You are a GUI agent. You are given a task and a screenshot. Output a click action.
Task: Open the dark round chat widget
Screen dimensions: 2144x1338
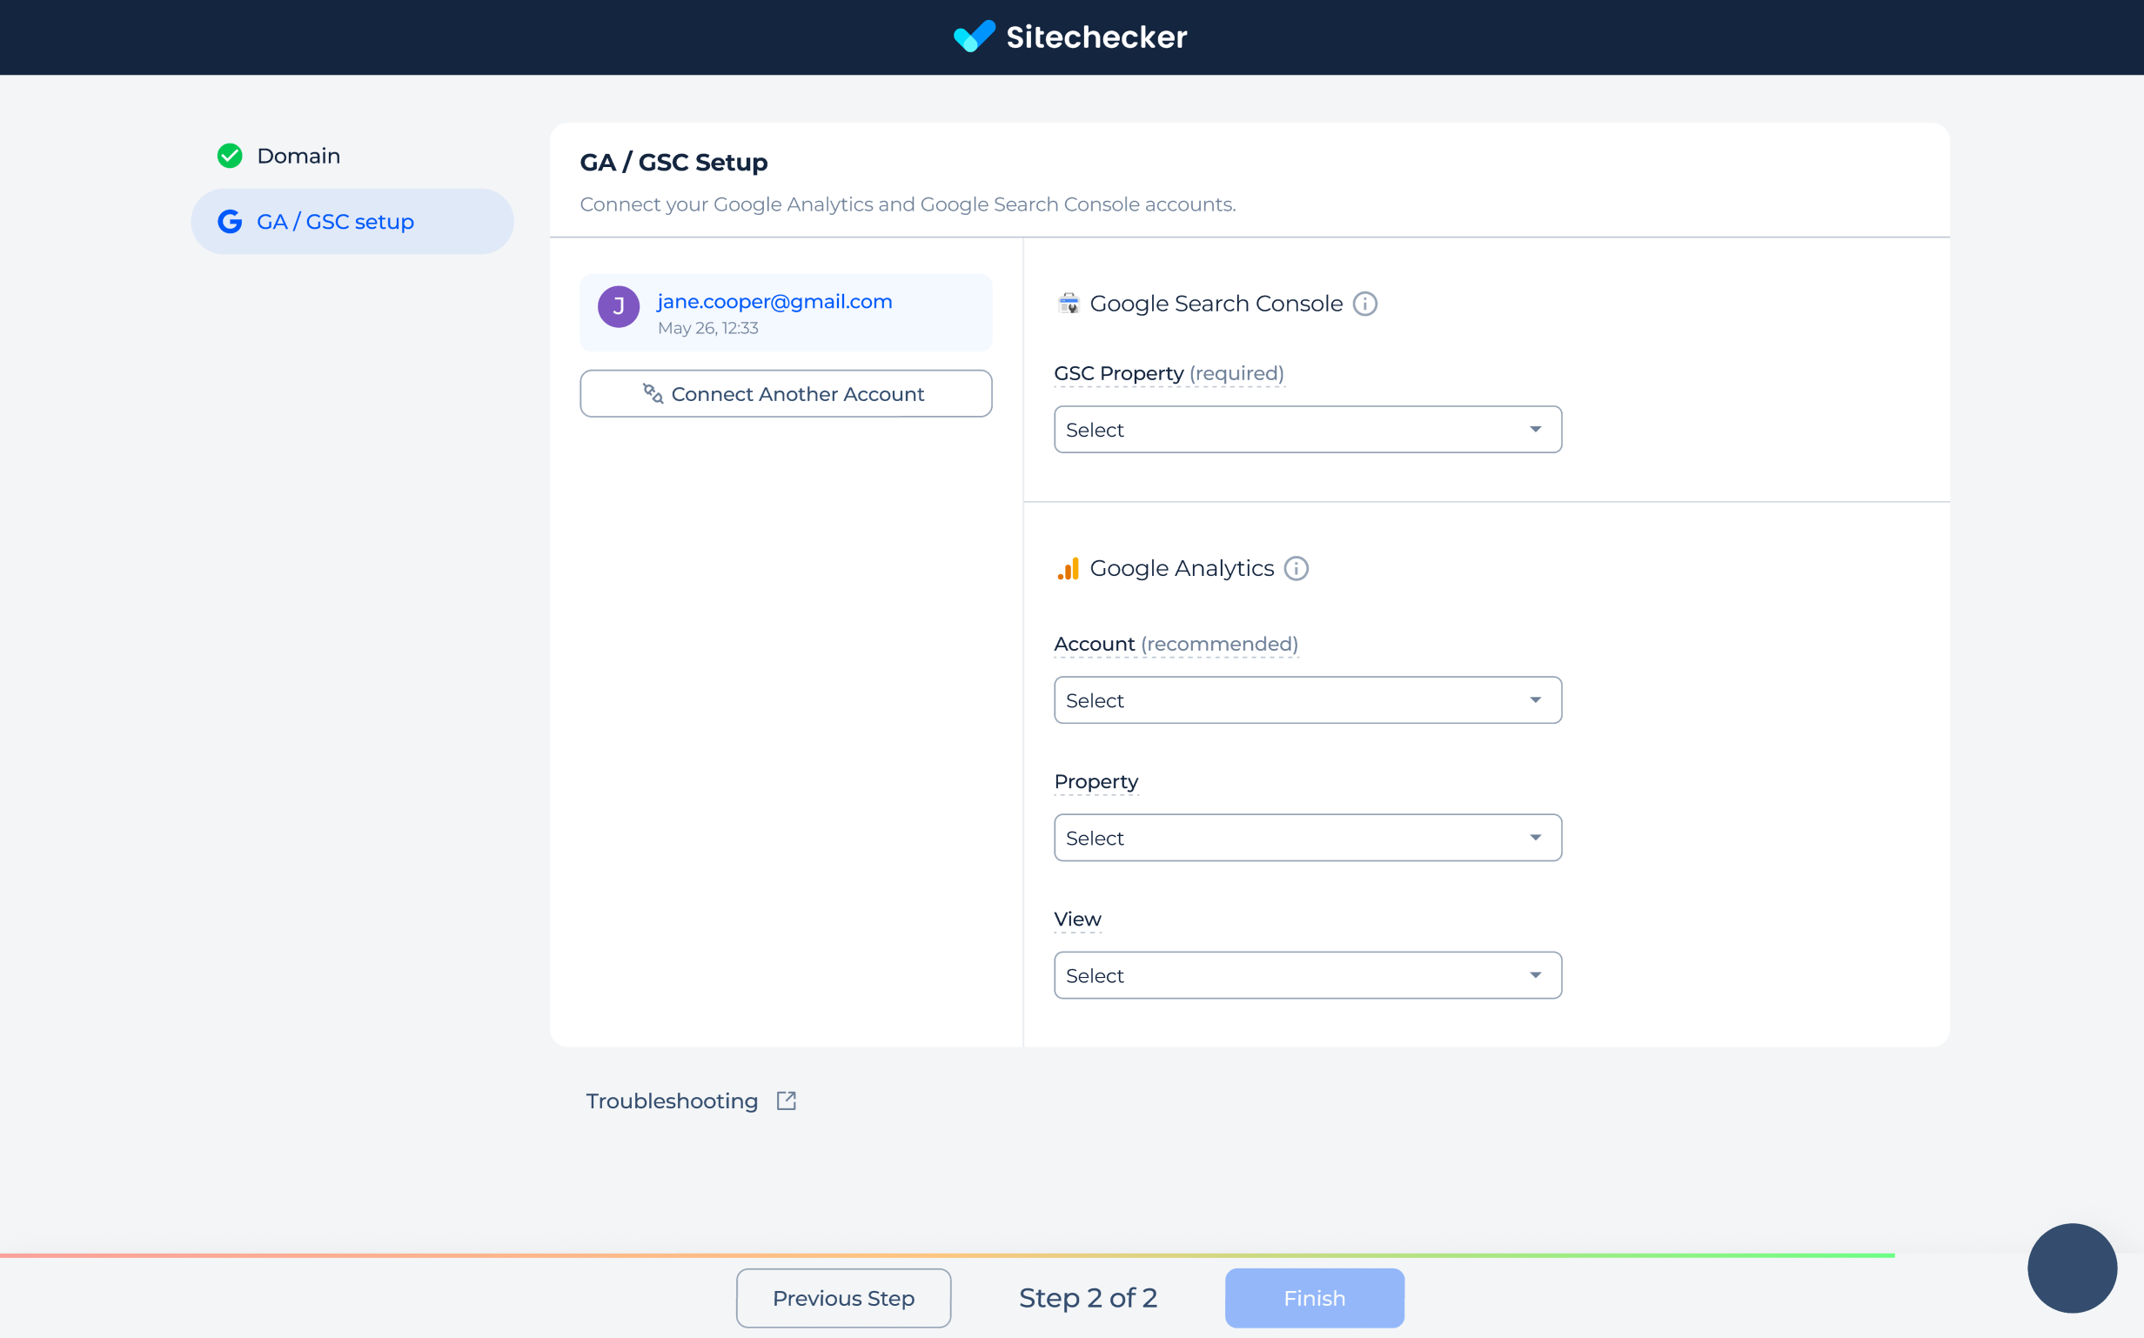(2073, 1268)
